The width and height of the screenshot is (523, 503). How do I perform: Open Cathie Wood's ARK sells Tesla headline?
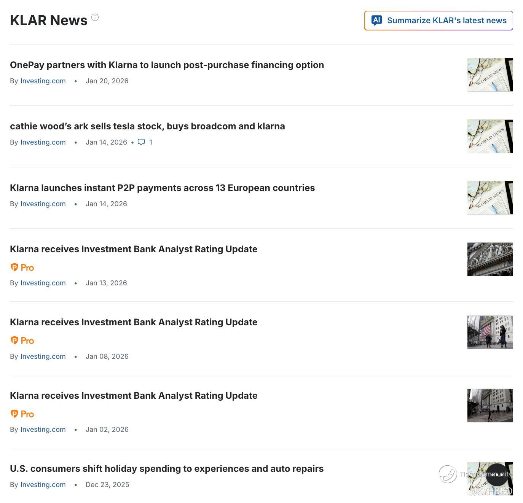click(x=147, y=126)
